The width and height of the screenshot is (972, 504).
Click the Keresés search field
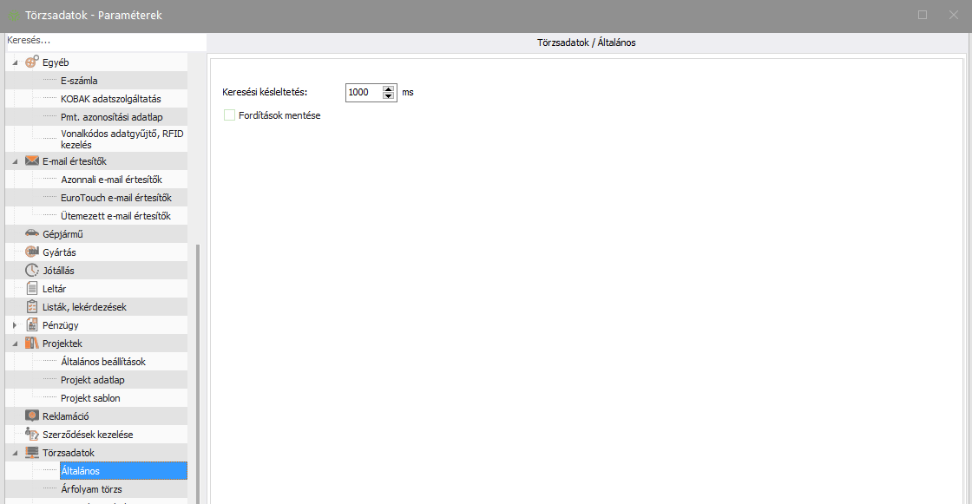coord(102,41)
